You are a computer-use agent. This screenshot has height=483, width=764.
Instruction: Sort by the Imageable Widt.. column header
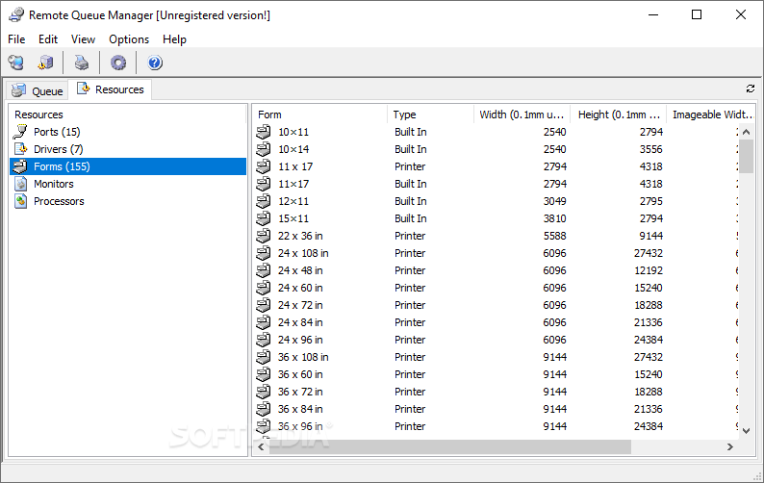pos(711,114)
